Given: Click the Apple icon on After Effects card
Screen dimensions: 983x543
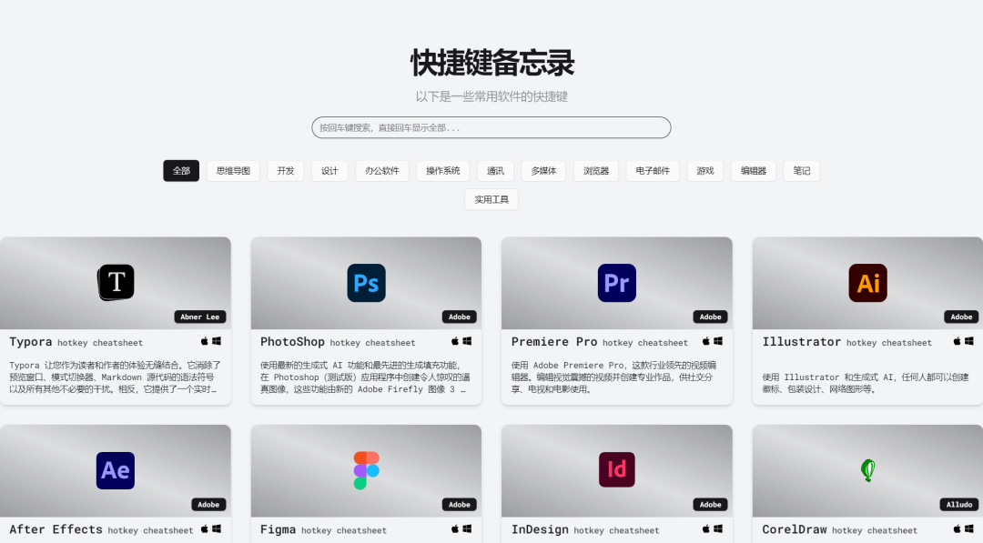Looking at the screenshot, I should pos(205,529).
